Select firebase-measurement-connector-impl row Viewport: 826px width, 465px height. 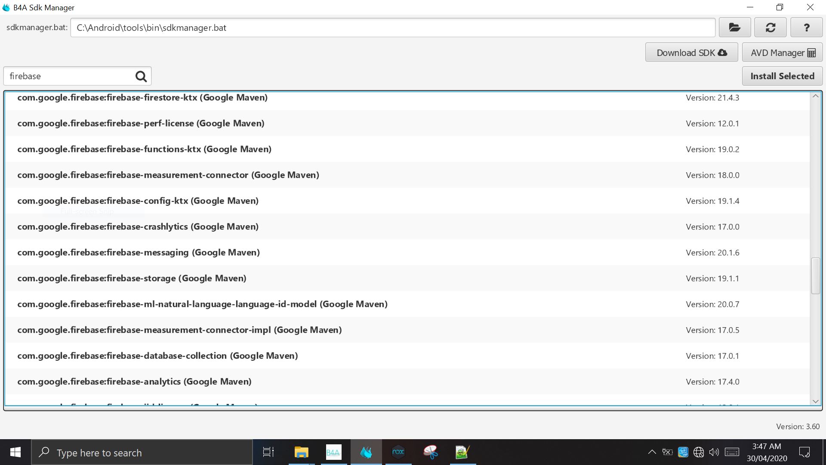tap(407, 330)
